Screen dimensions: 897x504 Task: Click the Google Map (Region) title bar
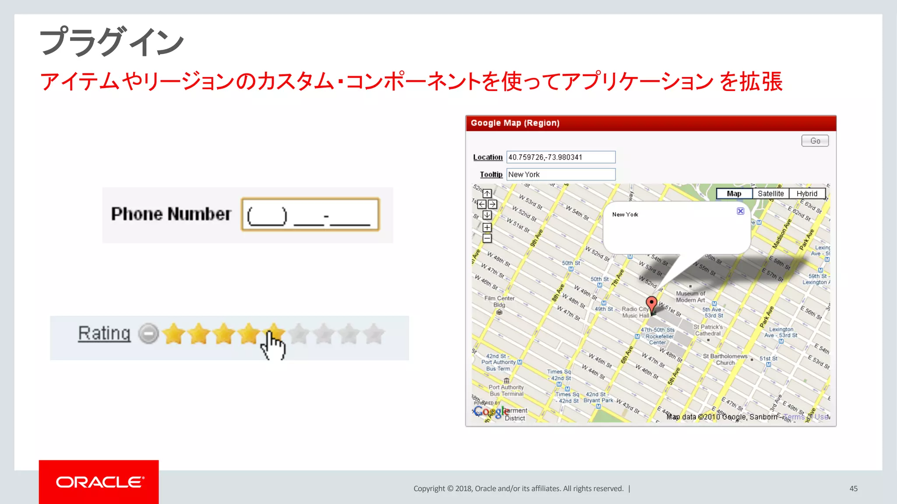click(x=651, y=123)
